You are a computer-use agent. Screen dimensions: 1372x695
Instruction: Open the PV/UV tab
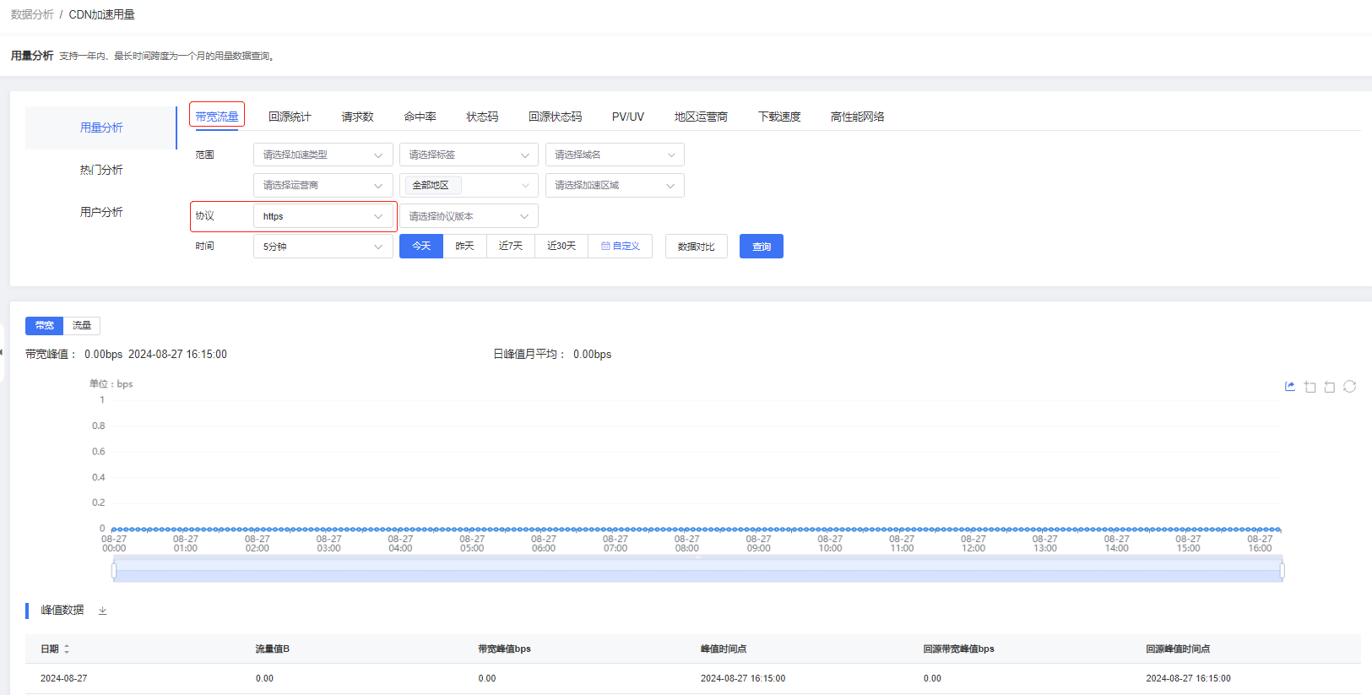(628, 117)
